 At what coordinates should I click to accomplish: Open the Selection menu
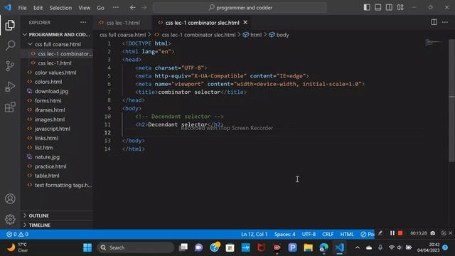click(x=60, y=8)
